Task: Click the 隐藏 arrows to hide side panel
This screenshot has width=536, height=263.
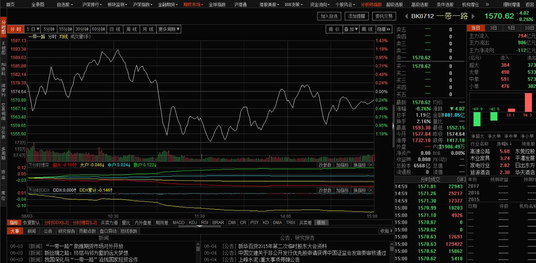Action: [384, 29]
